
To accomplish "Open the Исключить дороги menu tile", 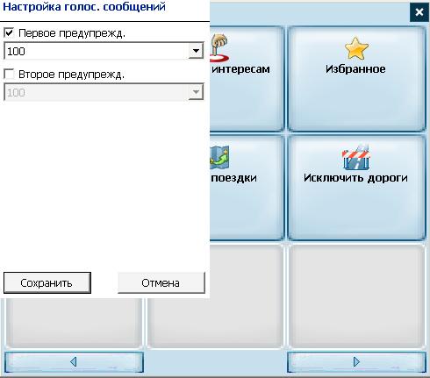I will tap(356, 188).
